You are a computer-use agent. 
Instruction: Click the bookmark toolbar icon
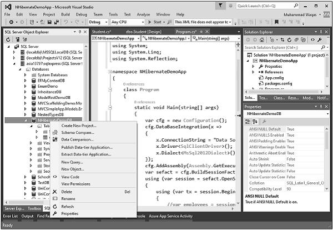coord(276,22)
